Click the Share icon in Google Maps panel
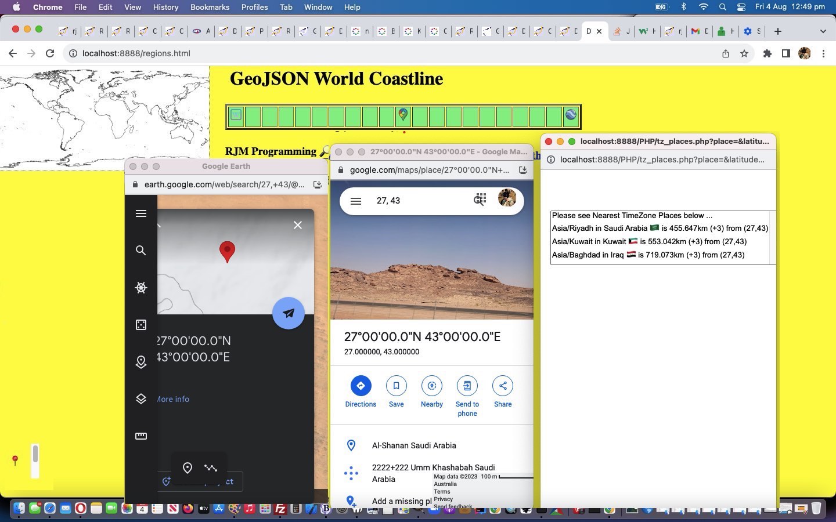This screenshot has width=836, height=522. (x=502, y=386)
